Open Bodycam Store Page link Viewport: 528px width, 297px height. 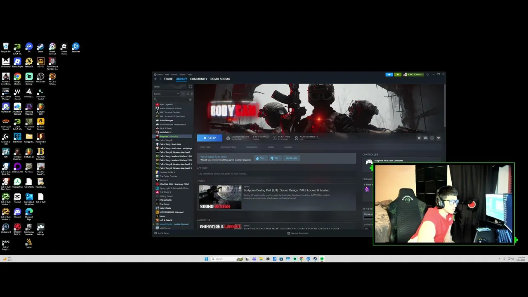pyautogui.click(x=205, y=147)
